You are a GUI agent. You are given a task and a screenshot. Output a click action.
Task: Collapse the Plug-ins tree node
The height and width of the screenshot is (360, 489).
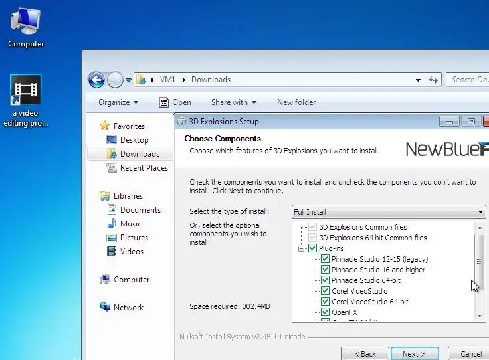[x=301, y=248]
